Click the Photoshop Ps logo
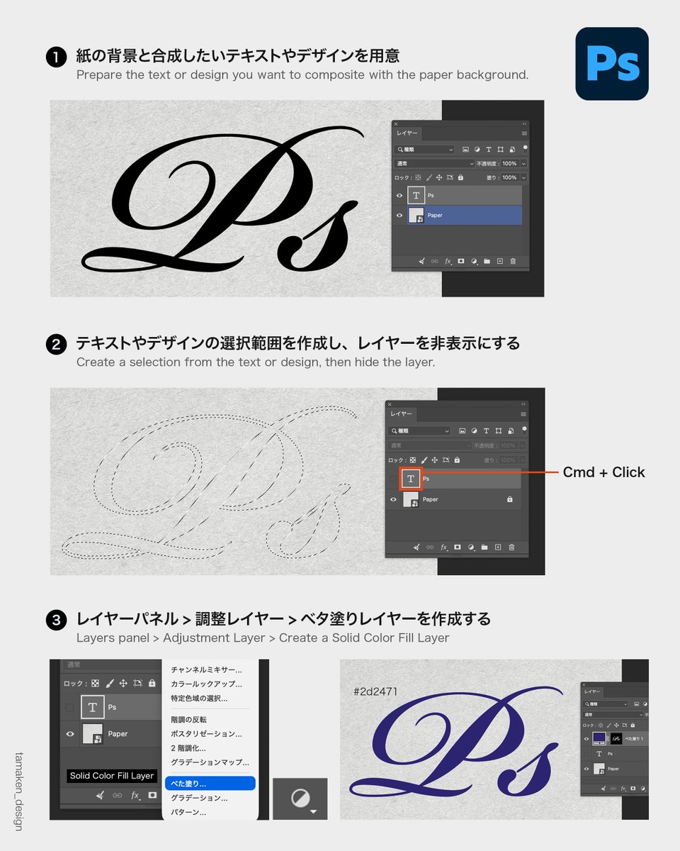This screenshot has width=680, height=851. tap(612, 64)
